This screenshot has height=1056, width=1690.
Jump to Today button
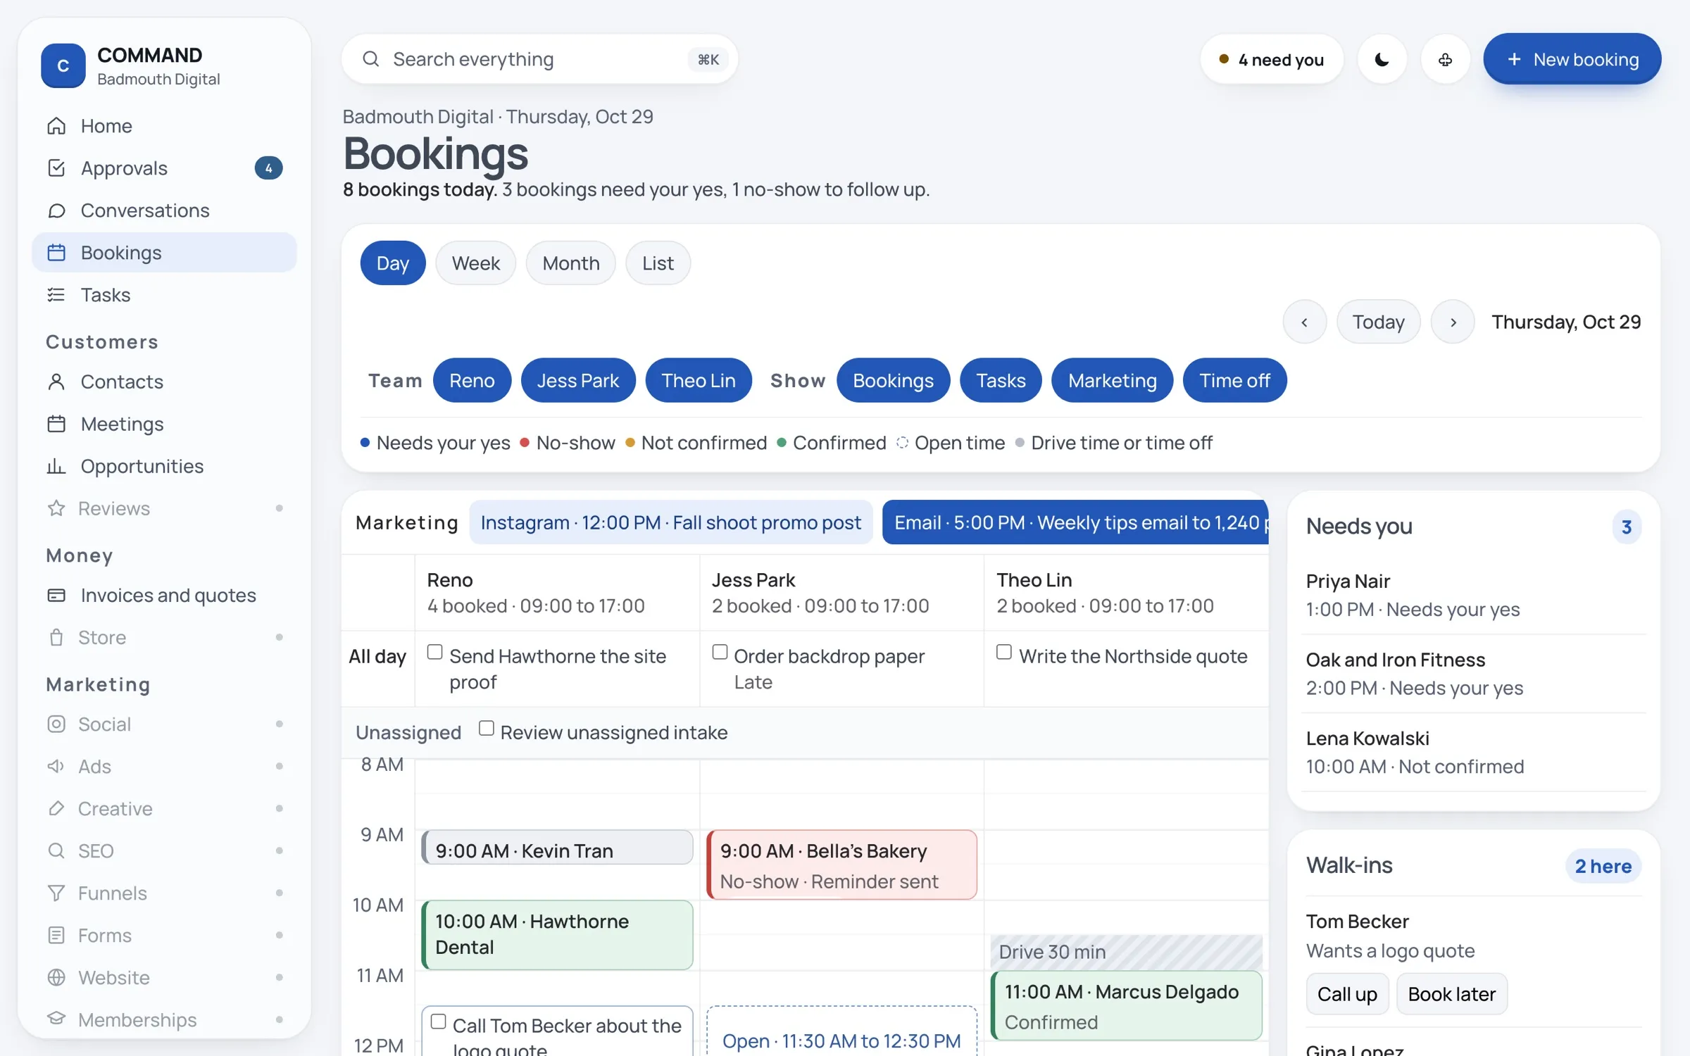pyautogui.click(x=1378, y=322)
